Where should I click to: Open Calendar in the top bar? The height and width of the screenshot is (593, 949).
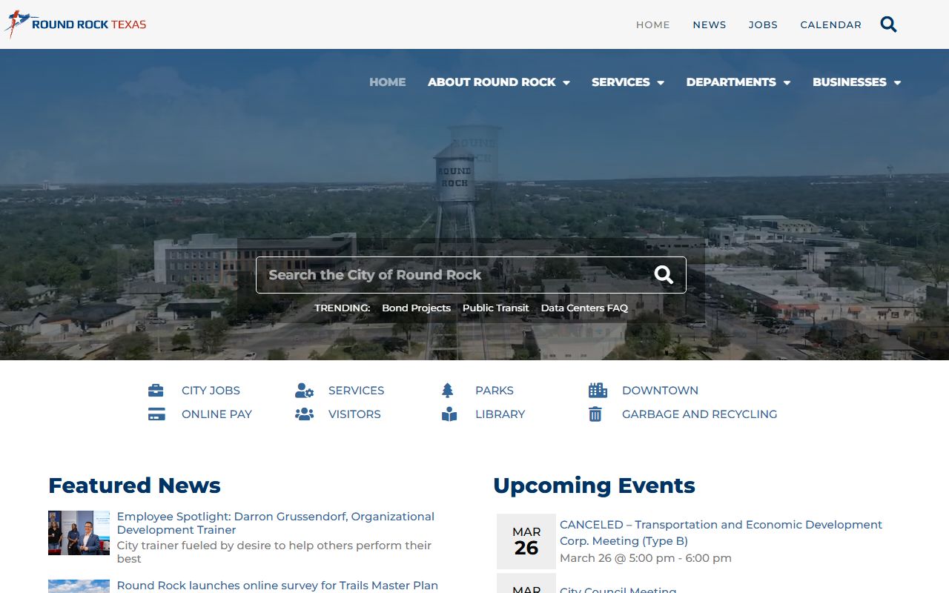point(830,24)
